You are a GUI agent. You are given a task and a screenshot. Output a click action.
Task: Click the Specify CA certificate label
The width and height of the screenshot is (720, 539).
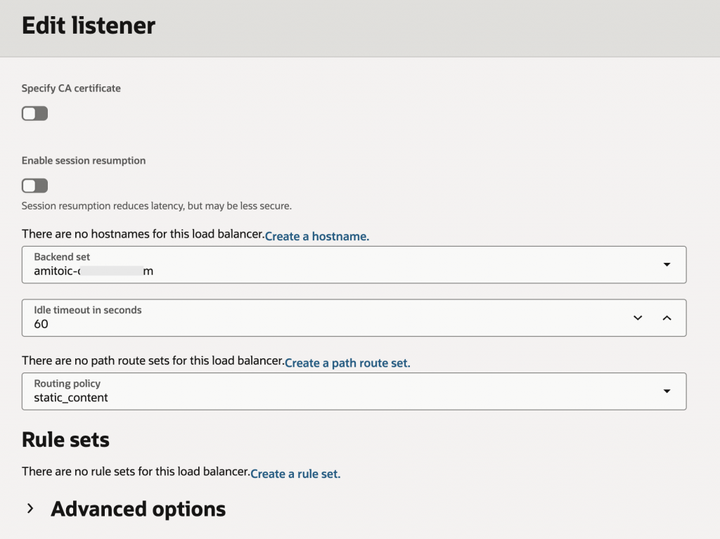tap(71, 88)
